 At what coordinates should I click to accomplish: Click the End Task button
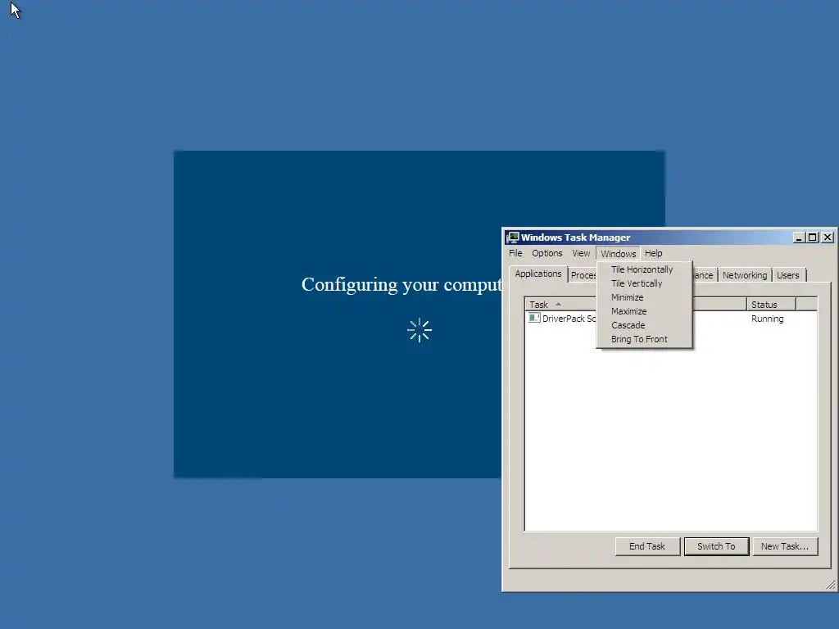[647, 546]
